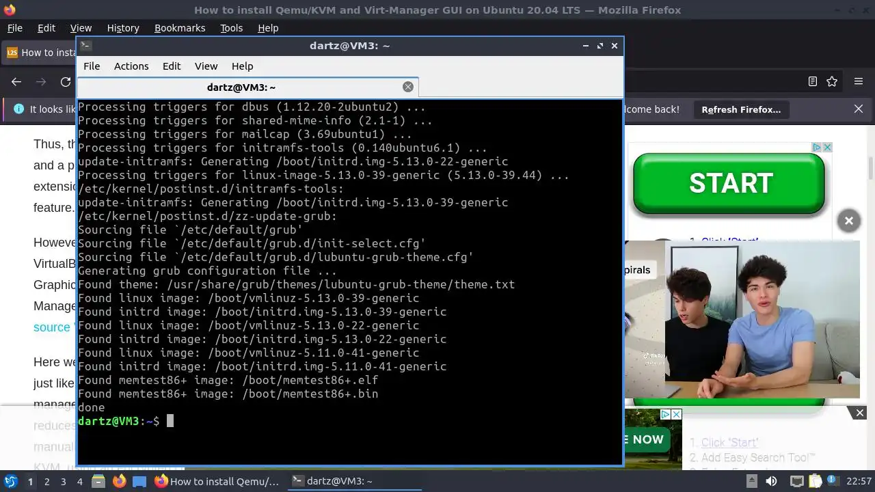Open Firefox View menu
Viewport: 875px width, 492px height.
81,28
